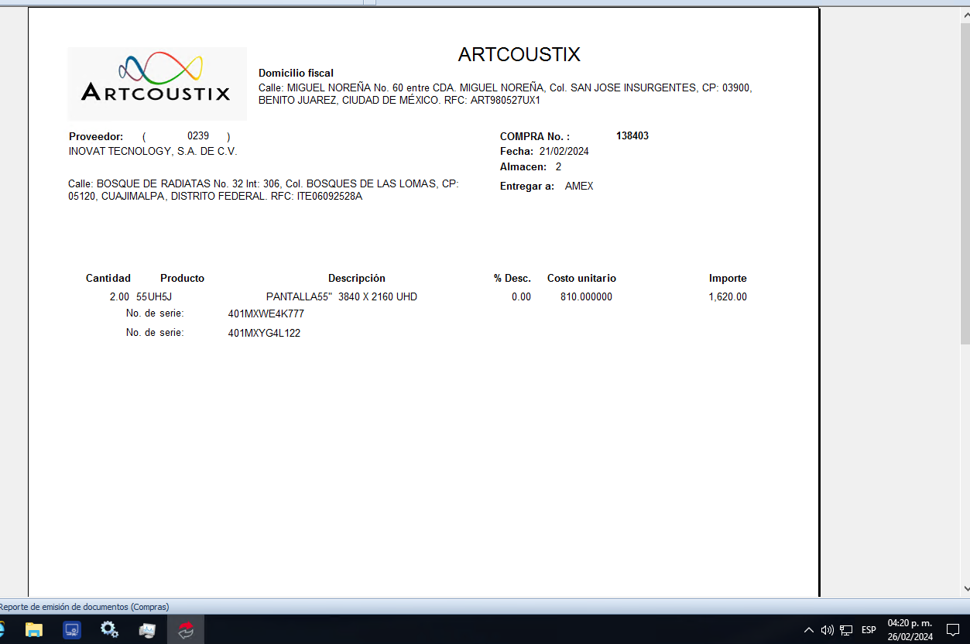Click the Artcoustix logo image
Viewport: 970px width, 644px height.
coord(157,84)
